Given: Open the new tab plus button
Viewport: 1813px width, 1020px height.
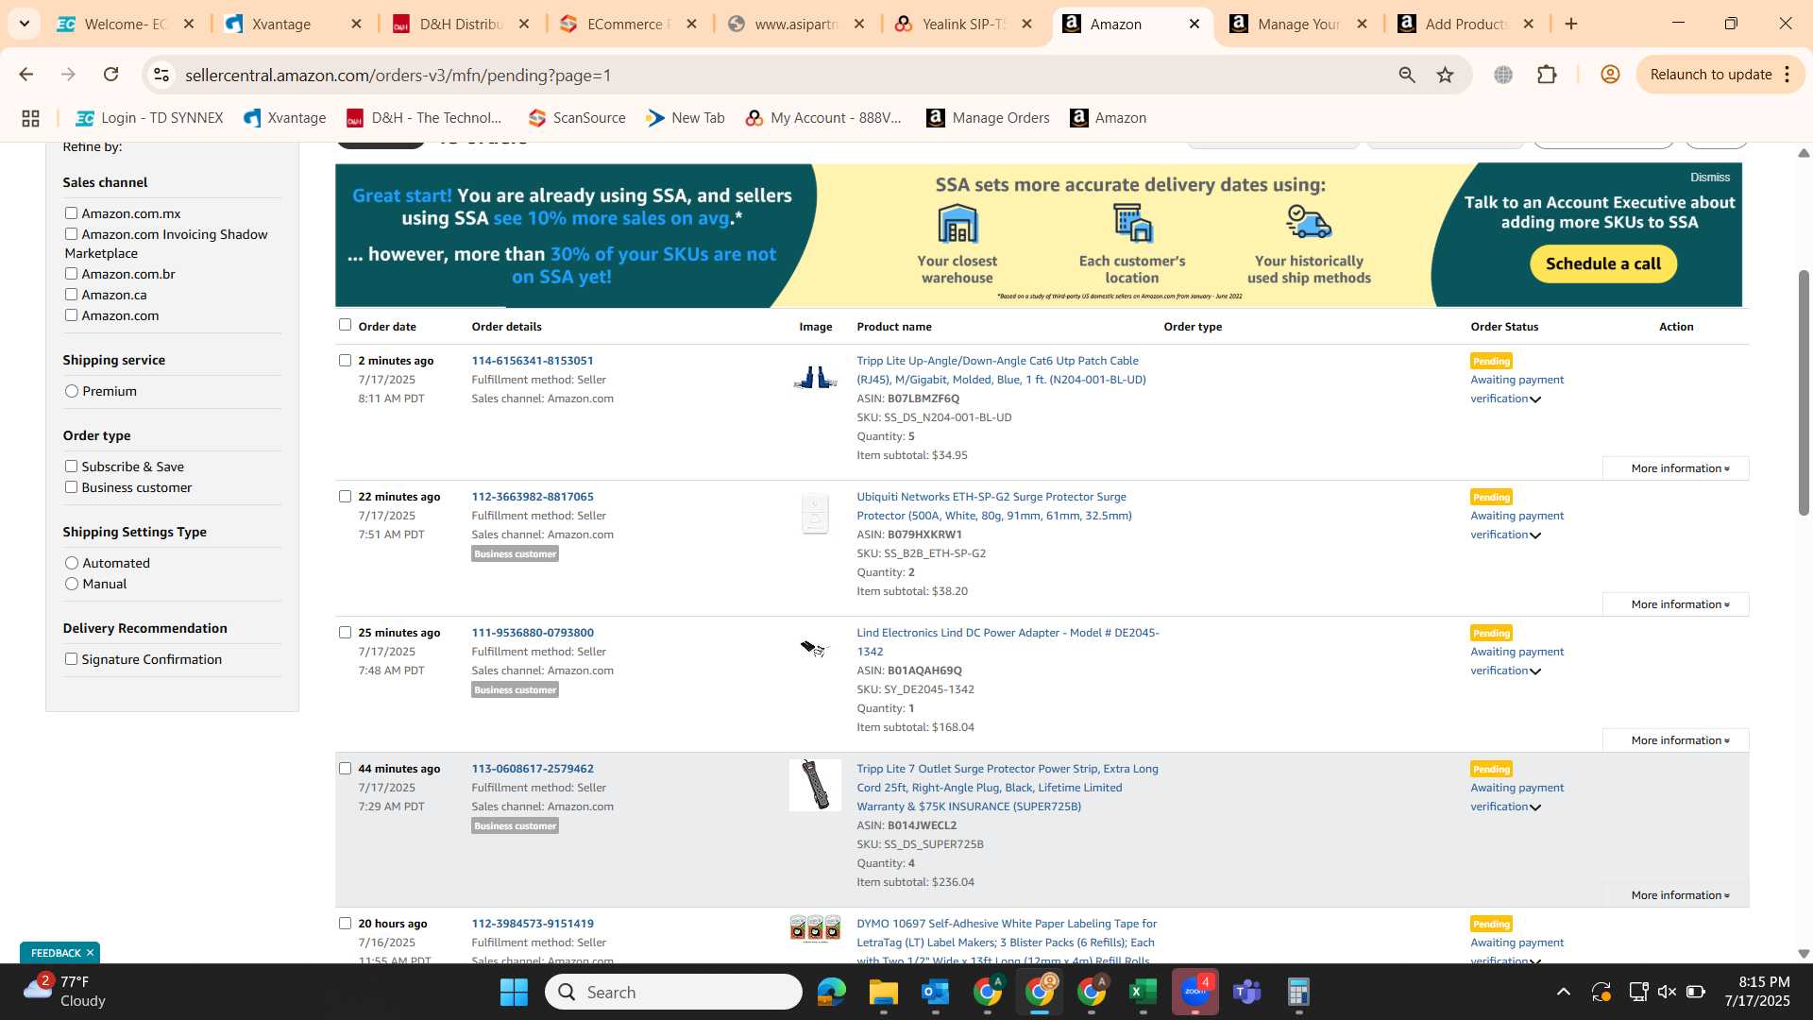Looking at the screenshot, I should (x=1571, y=24).
